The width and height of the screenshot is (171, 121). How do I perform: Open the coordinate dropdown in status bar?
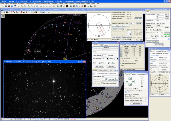tap(38, 119)
